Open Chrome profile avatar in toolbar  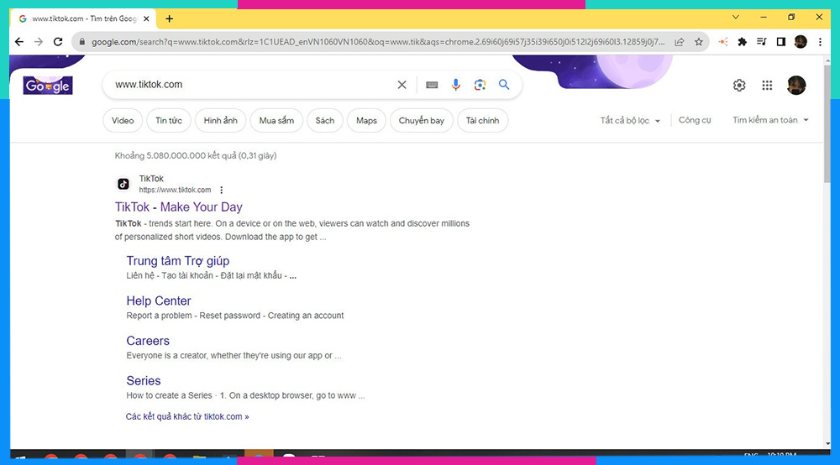coord(801,42)
